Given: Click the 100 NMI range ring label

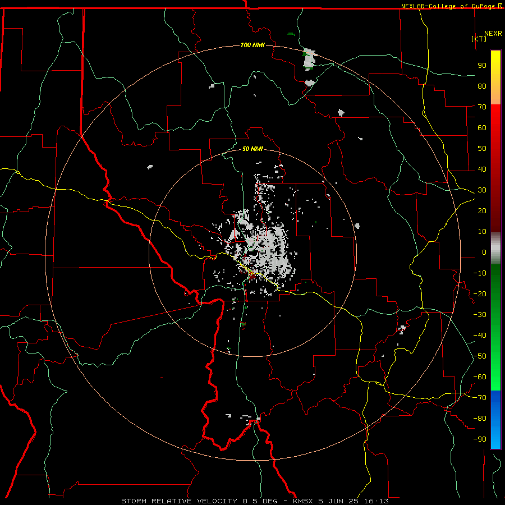Looking at the screenshot, I should click(x=252, y=45).
